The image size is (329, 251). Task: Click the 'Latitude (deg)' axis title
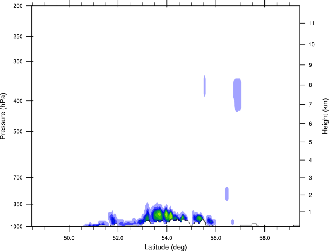[166, 247]
